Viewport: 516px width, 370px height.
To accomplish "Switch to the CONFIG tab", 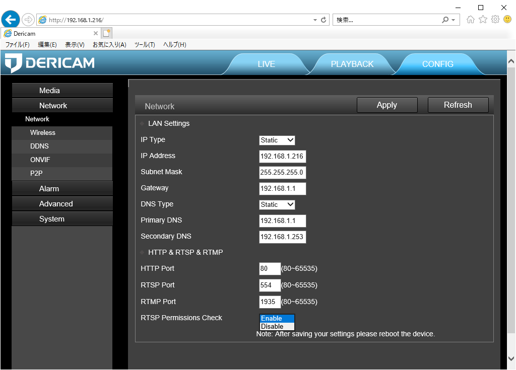I will [x=438, y=64].
